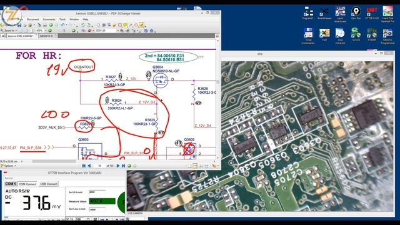Select the rectangle annotation tool
The width and height of the screenshot is (400, 225).
tap(120, 25)
